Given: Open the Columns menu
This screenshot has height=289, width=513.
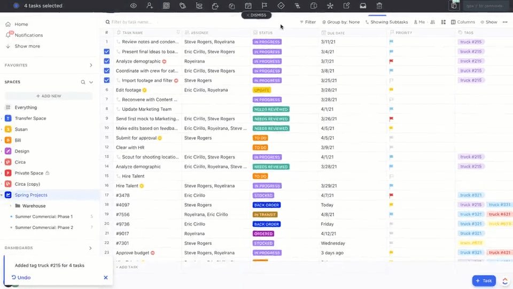Looking at the screenshot, I should (463, 22).
